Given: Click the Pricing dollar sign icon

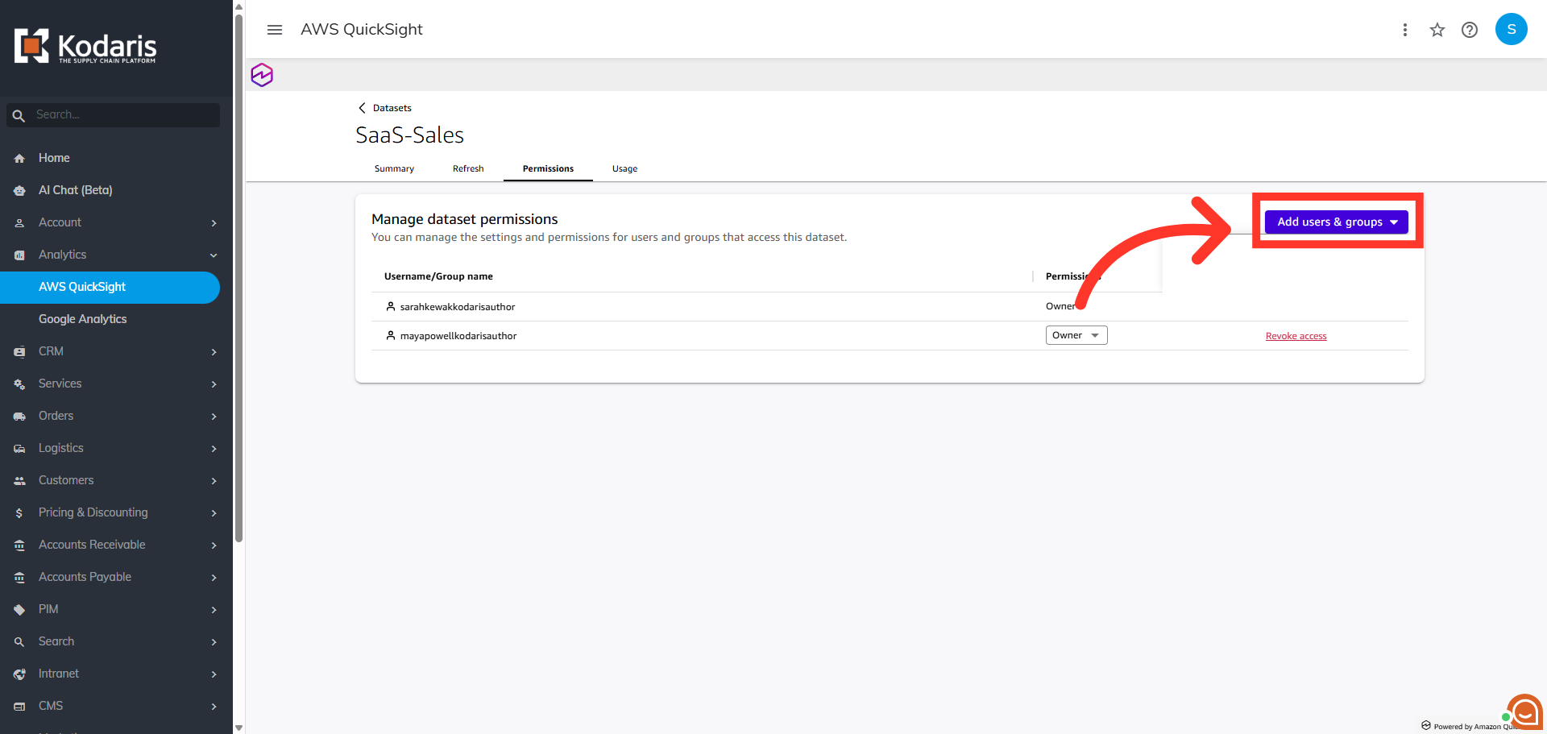Looking at the screenshot, I should [19, 513].
